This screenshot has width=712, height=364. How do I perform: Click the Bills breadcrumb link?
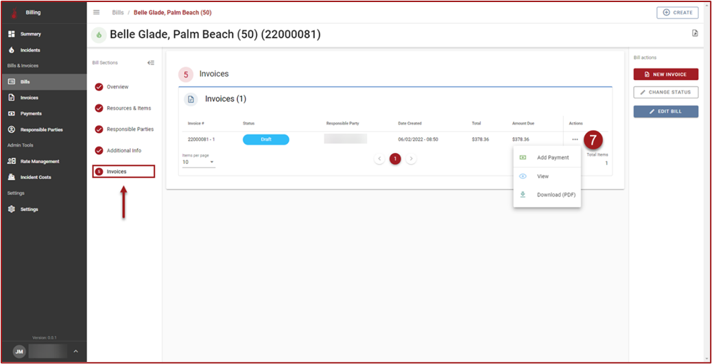coord(118,12)
